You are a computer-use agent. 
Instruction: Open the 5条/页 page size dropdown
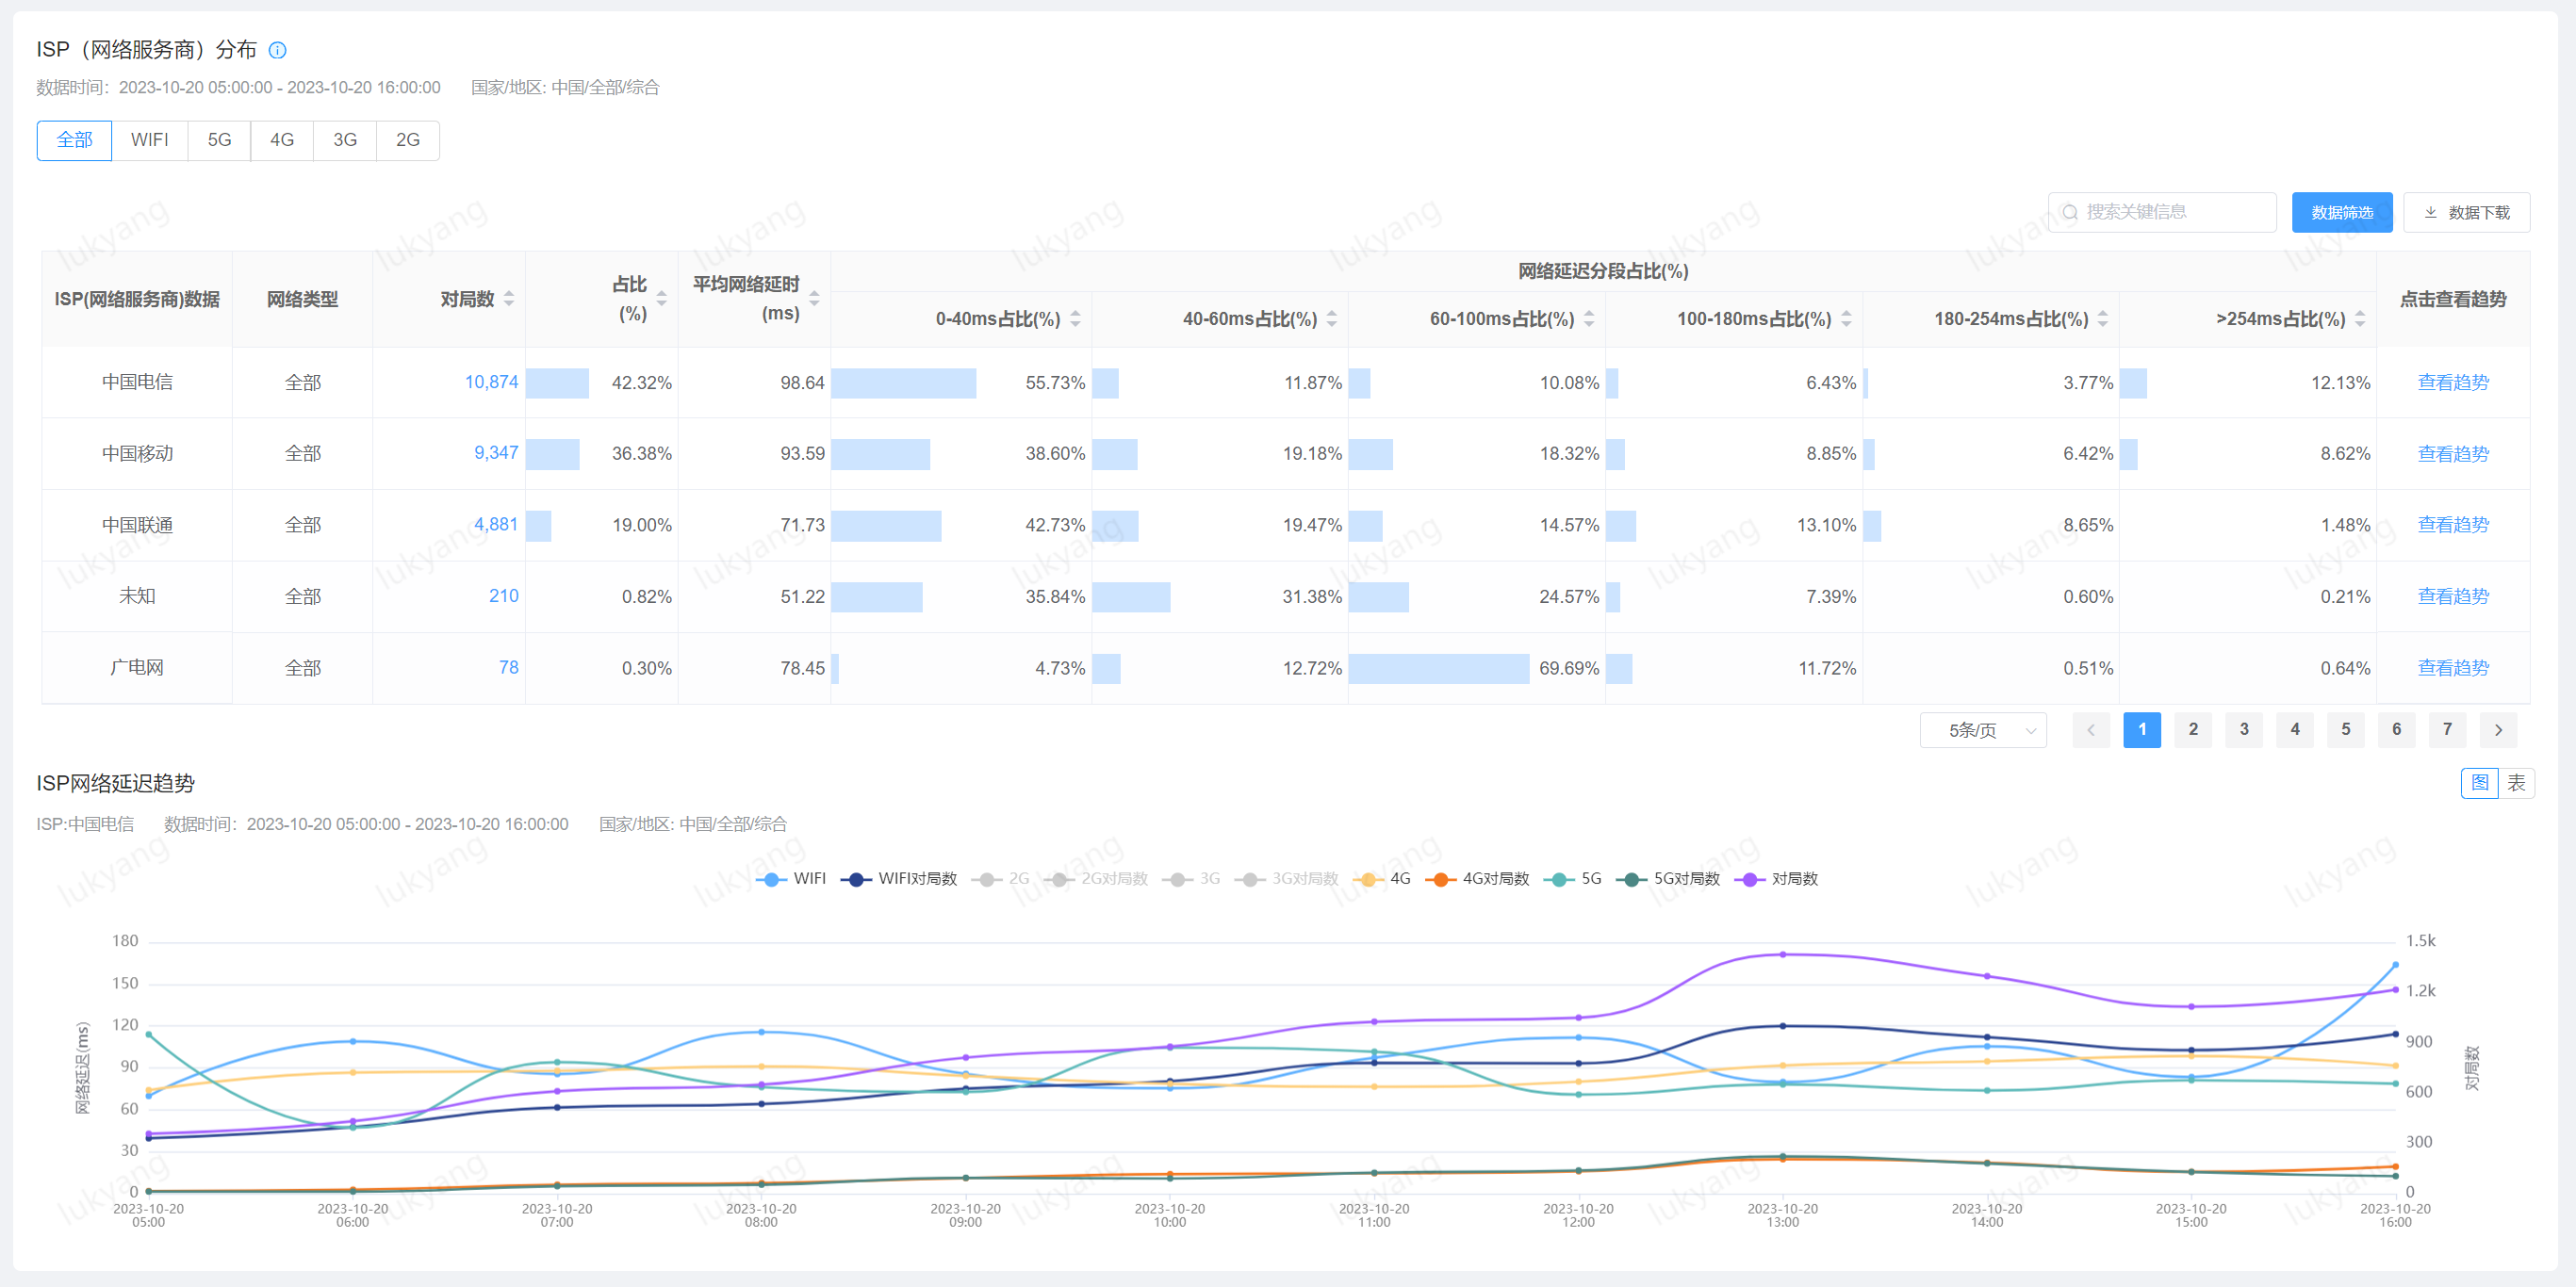(x=1982, y=730)
